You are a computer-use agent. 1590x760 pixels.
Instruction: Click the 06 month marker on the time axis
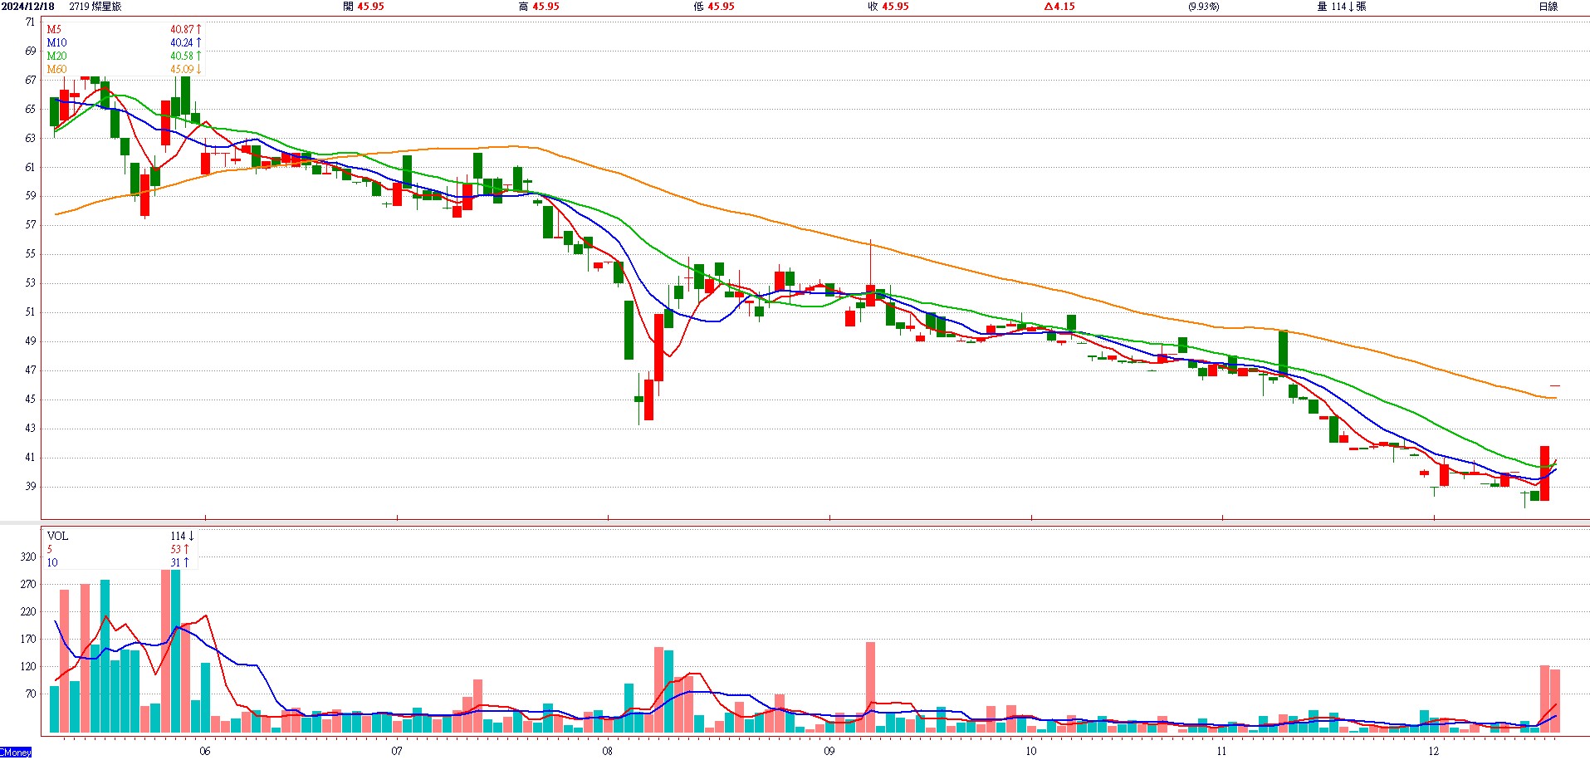(x=205, y=751)
